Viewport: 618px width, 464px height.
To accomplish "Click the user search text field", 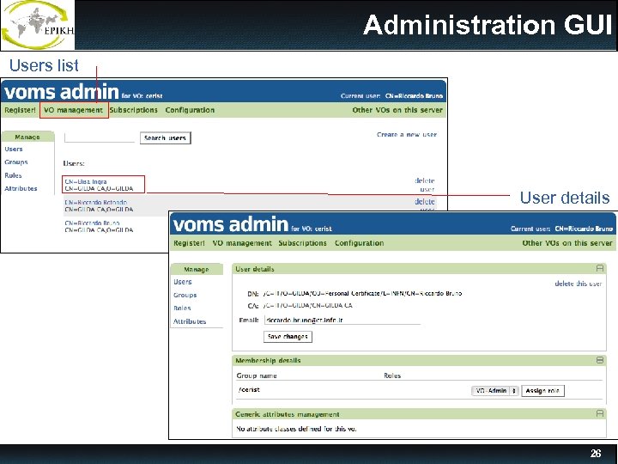I will tap(100, 137).
